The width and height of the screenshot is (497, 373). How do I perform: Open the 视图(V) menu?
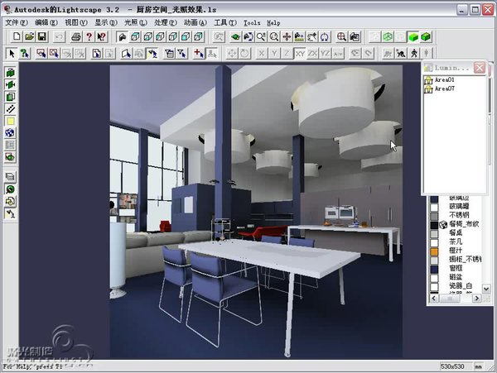point(76,22)
